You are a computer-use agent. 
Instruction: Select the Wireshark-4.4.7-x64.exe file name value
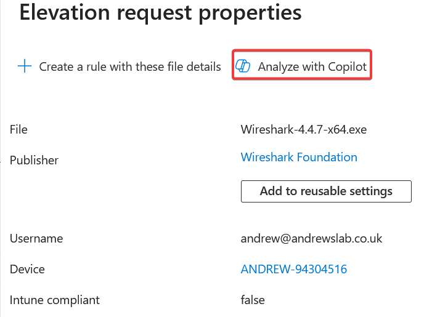[304, 129]
